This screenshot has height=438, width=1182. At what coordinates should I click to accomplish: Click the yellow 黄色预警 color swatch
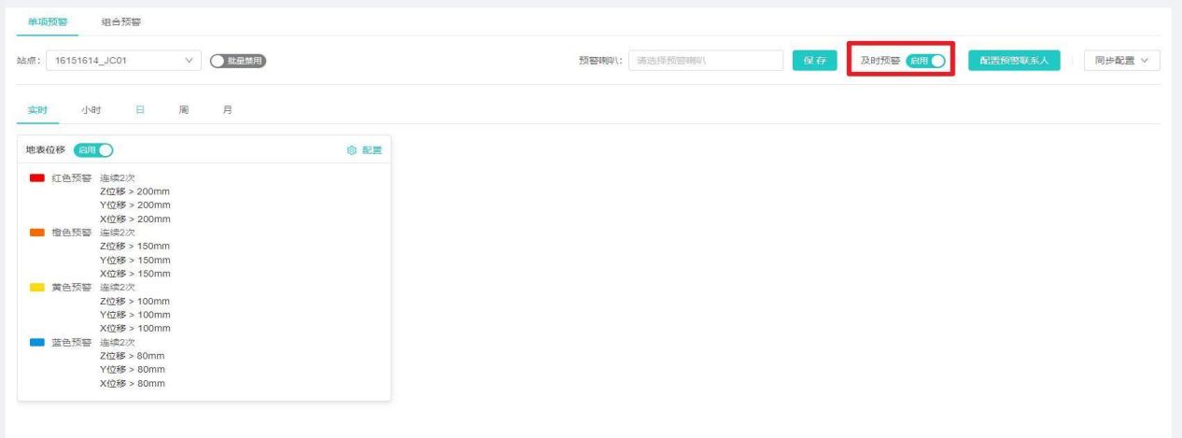click(37, 288)
